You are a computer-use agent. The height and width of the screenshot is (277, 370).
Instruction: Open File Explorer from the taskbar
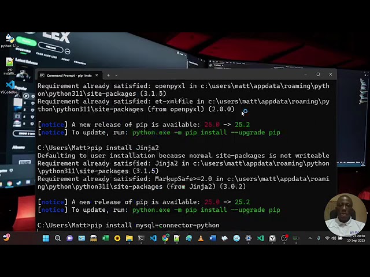coord(129,238)
